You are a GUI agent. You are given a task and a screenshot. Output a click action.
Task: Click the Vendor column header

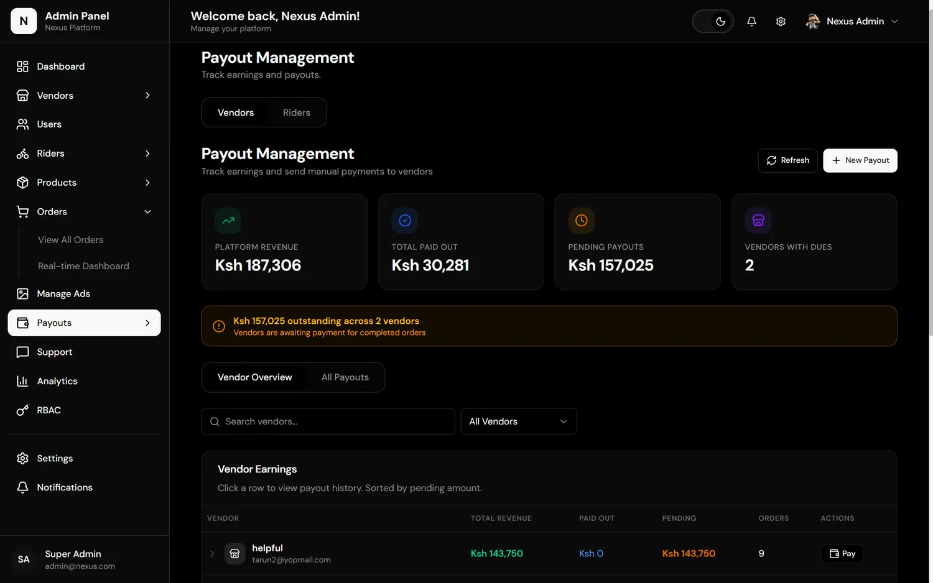tap(223, 518)
